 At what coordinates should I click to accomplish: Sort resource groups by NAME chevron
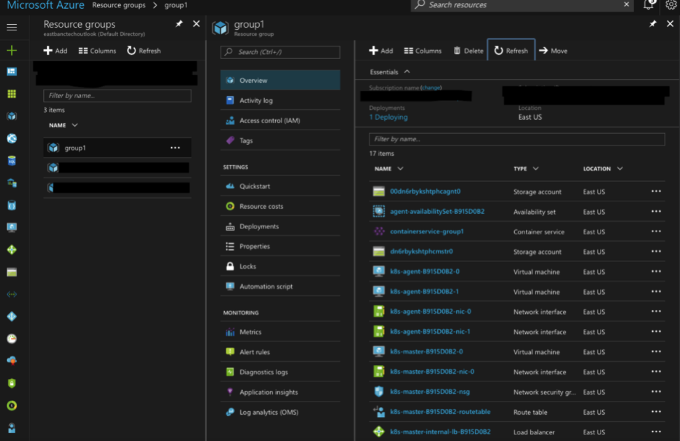74,125
